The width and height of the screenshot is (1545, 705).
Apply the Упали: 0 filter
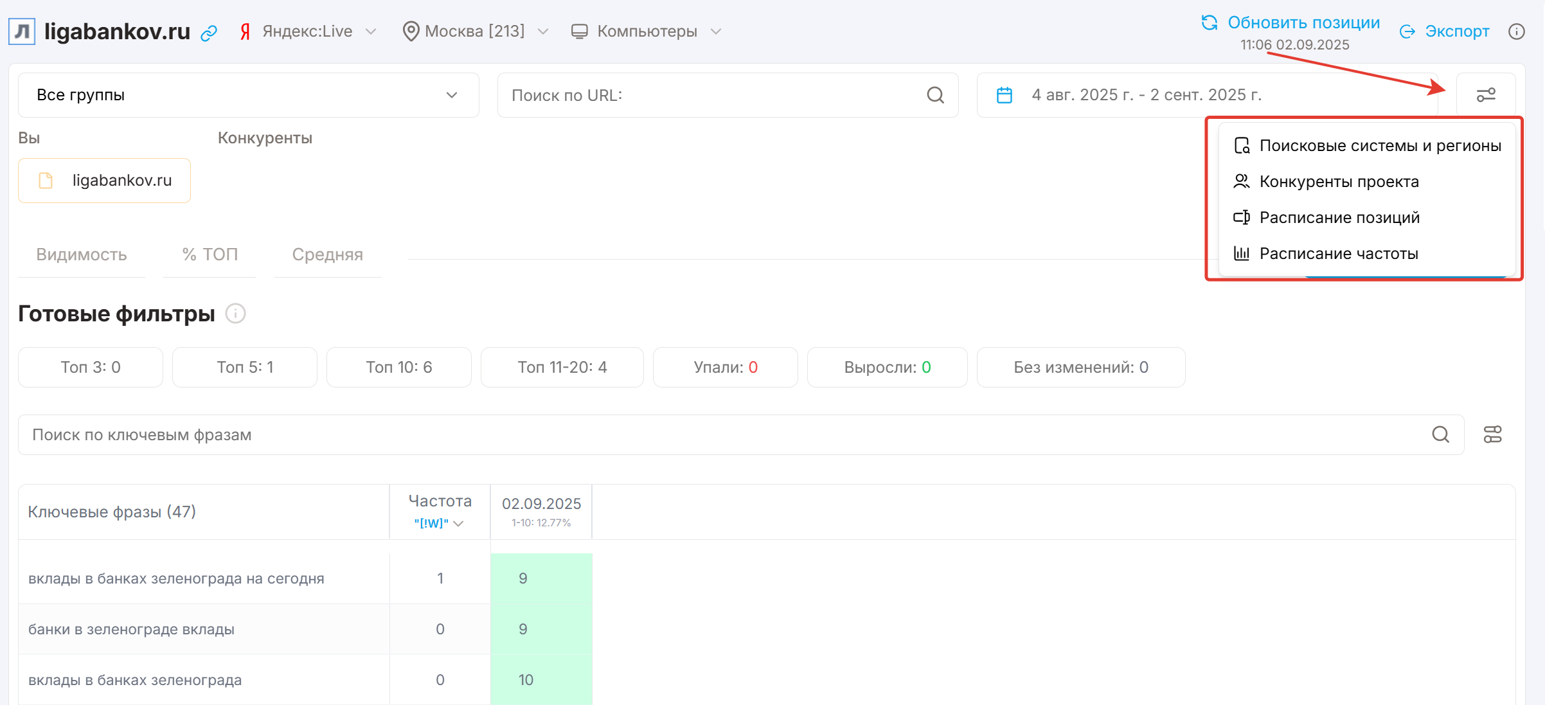(726, 367)
